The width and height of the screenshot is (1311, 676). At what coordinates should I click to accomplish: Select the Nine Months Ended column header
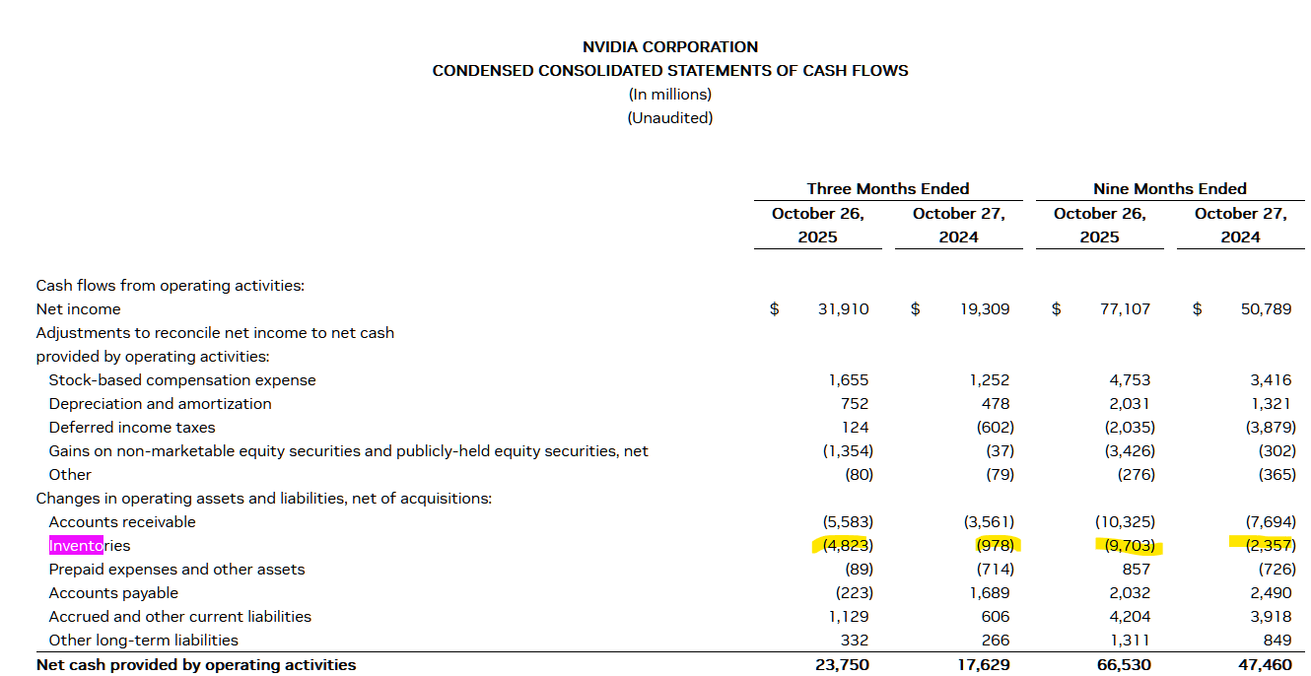pos(1169,189)
